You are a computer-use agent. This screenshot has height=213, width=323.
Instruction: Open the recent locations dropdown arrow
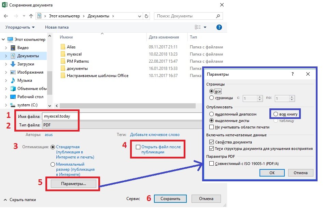(24, 16)
